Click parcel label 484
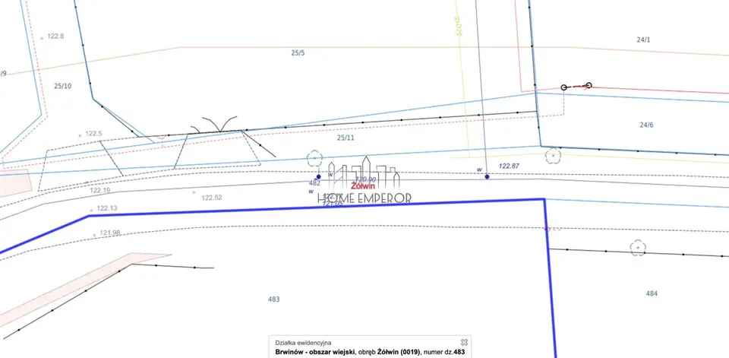 [x=652, y=293]
